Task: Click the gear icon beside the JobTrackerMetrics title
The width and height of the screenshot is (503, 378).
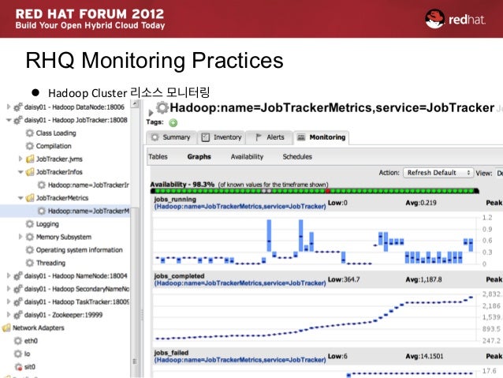Action: [x=162, y=107]
